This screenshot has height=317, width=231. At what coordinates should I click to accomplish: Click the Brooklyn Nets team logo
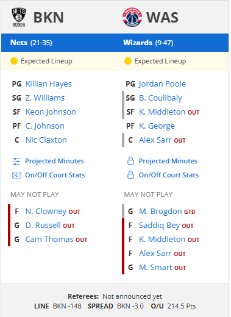point(19,17)
